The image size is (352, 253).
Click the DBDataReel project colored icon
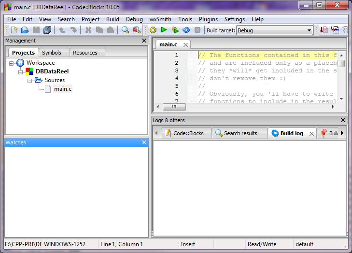pyautogui.click(x=29, y=71)
